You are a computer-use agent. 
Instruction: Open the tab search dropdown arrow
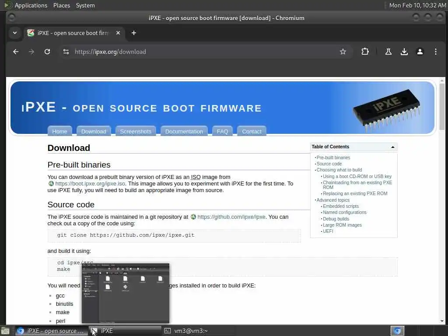pyautogui.click(x=15, y=33)
